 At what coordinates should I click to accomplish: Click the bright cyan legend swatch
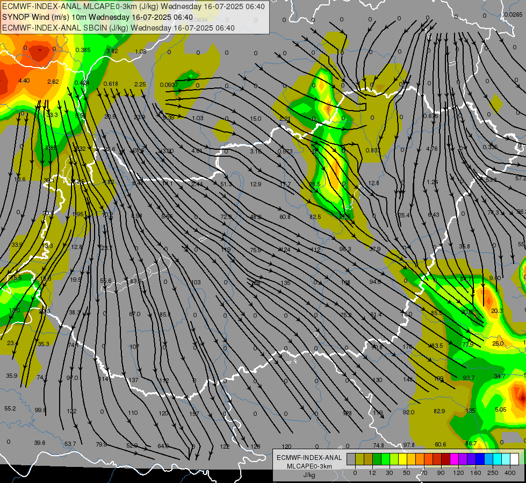click(497, 459)
